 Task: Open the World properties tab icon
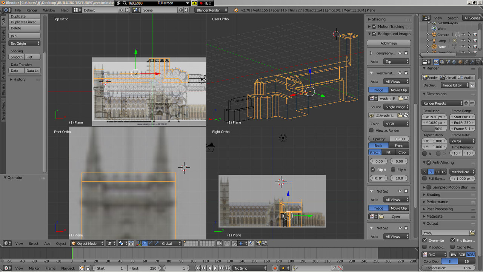point(454,62)
